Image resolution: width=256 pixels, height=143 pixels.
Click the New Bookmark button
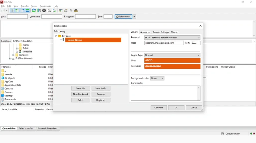[x=81, y=94]
